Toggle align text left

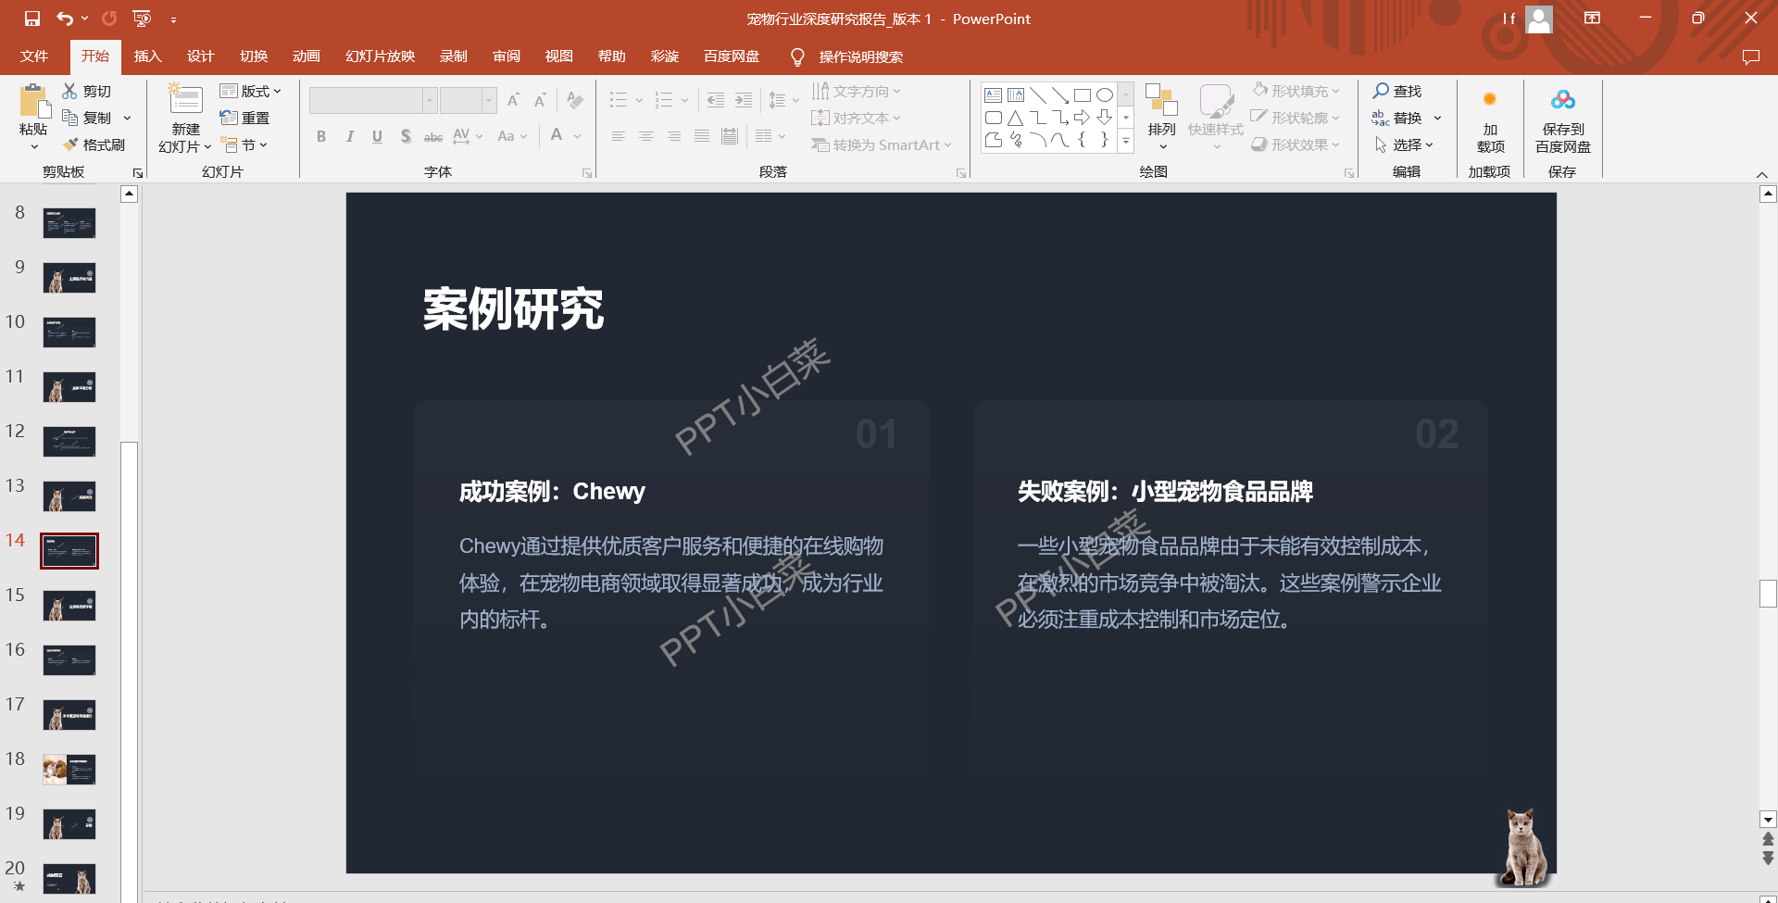pos(619,136)
